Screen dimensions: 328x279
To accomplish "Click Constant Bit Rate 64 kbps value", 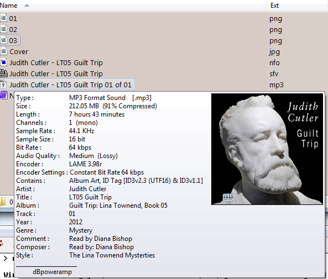I will (107, 172).
